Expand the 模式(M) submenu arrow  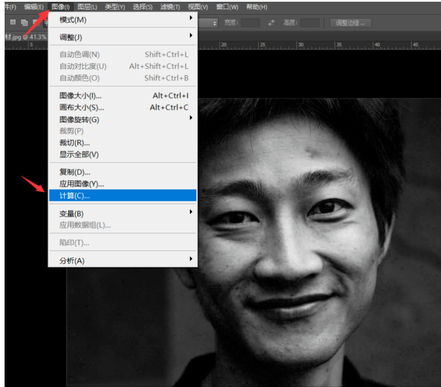point(191,18)
